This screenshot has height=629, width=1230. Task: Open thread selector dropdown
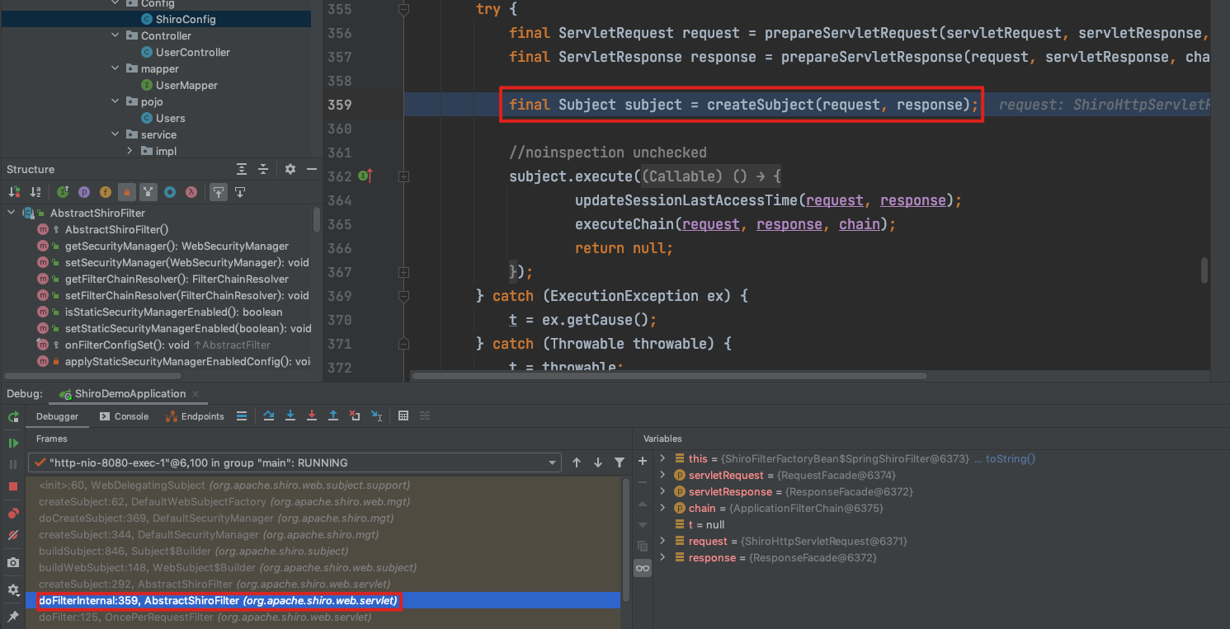pyautogui.click(x=295, y=462)
